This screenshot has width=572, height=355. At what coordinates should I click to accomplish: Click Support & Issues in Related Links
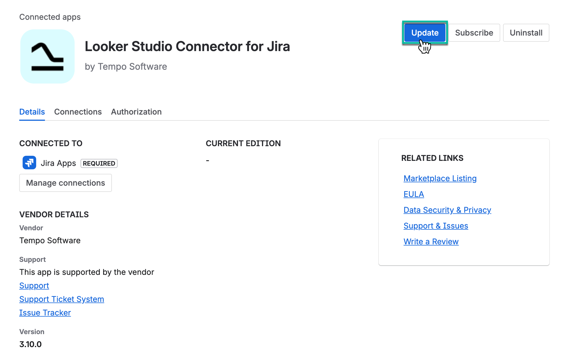click(x=436, y=226)
